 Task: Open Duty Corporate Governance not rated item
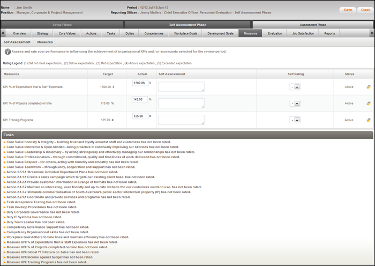[43, 212]
